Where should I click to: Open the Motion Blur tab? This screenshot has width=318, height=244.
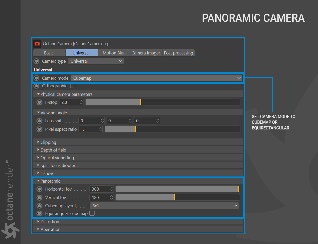(114, 53)
